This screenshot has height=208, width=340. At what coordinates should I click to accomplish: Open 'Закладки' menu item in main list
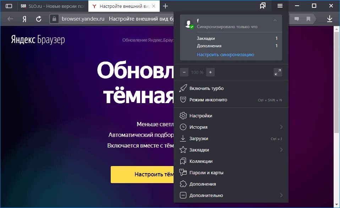231,150
